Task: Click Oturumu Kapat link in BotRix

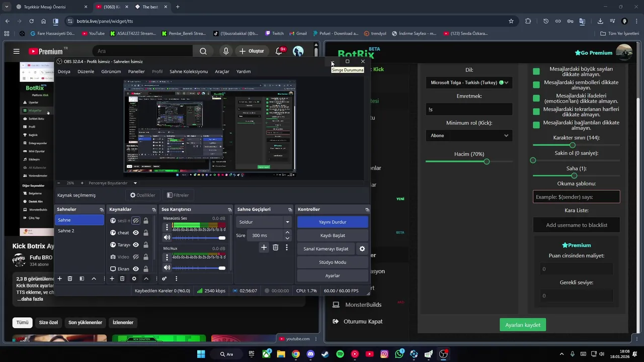Action: point(363,321)
